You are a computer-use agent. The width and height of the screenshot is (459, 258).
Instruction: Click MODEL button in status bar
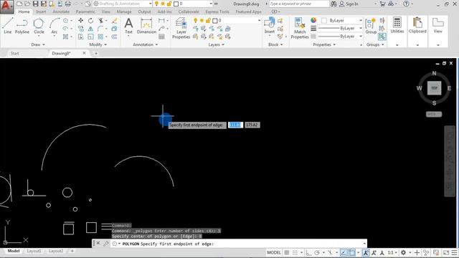[x=274, y=252]
